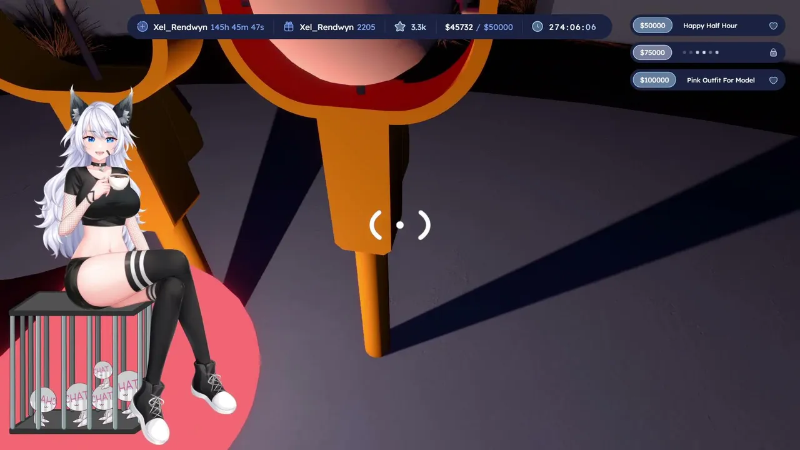The height and width of the screenshot is (450, 800).
Task: Click the star icon beside 3.3k
Action: [x=400, y=27]
